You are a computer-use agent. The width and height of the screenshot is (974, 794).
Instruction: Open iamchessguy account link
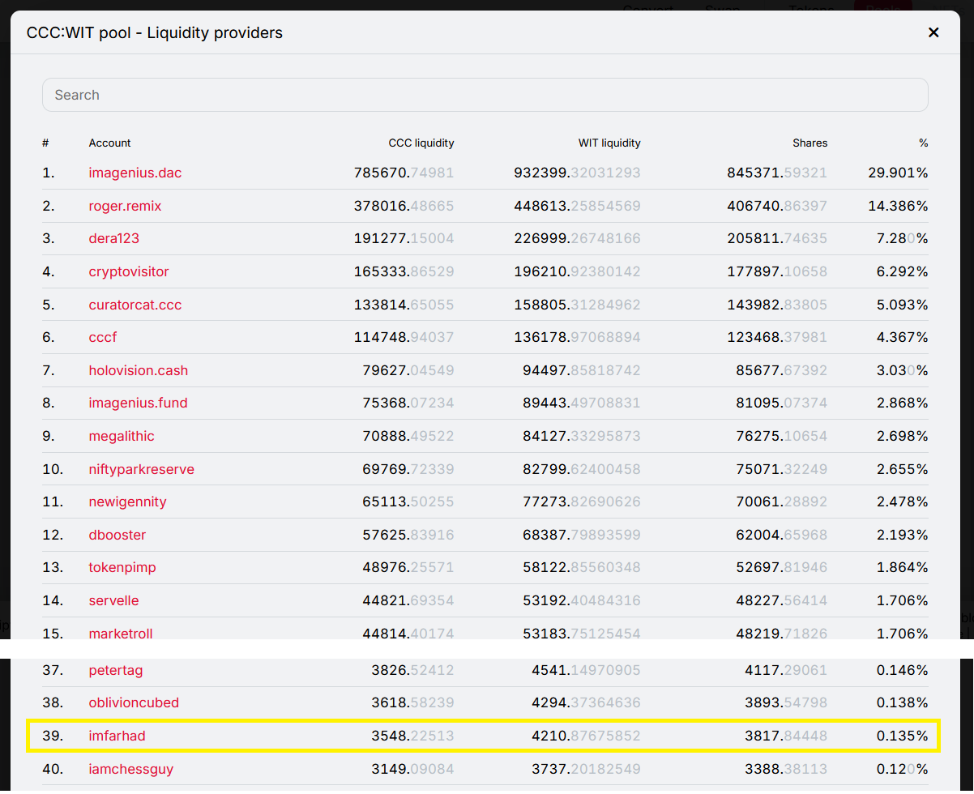[130, 769]
